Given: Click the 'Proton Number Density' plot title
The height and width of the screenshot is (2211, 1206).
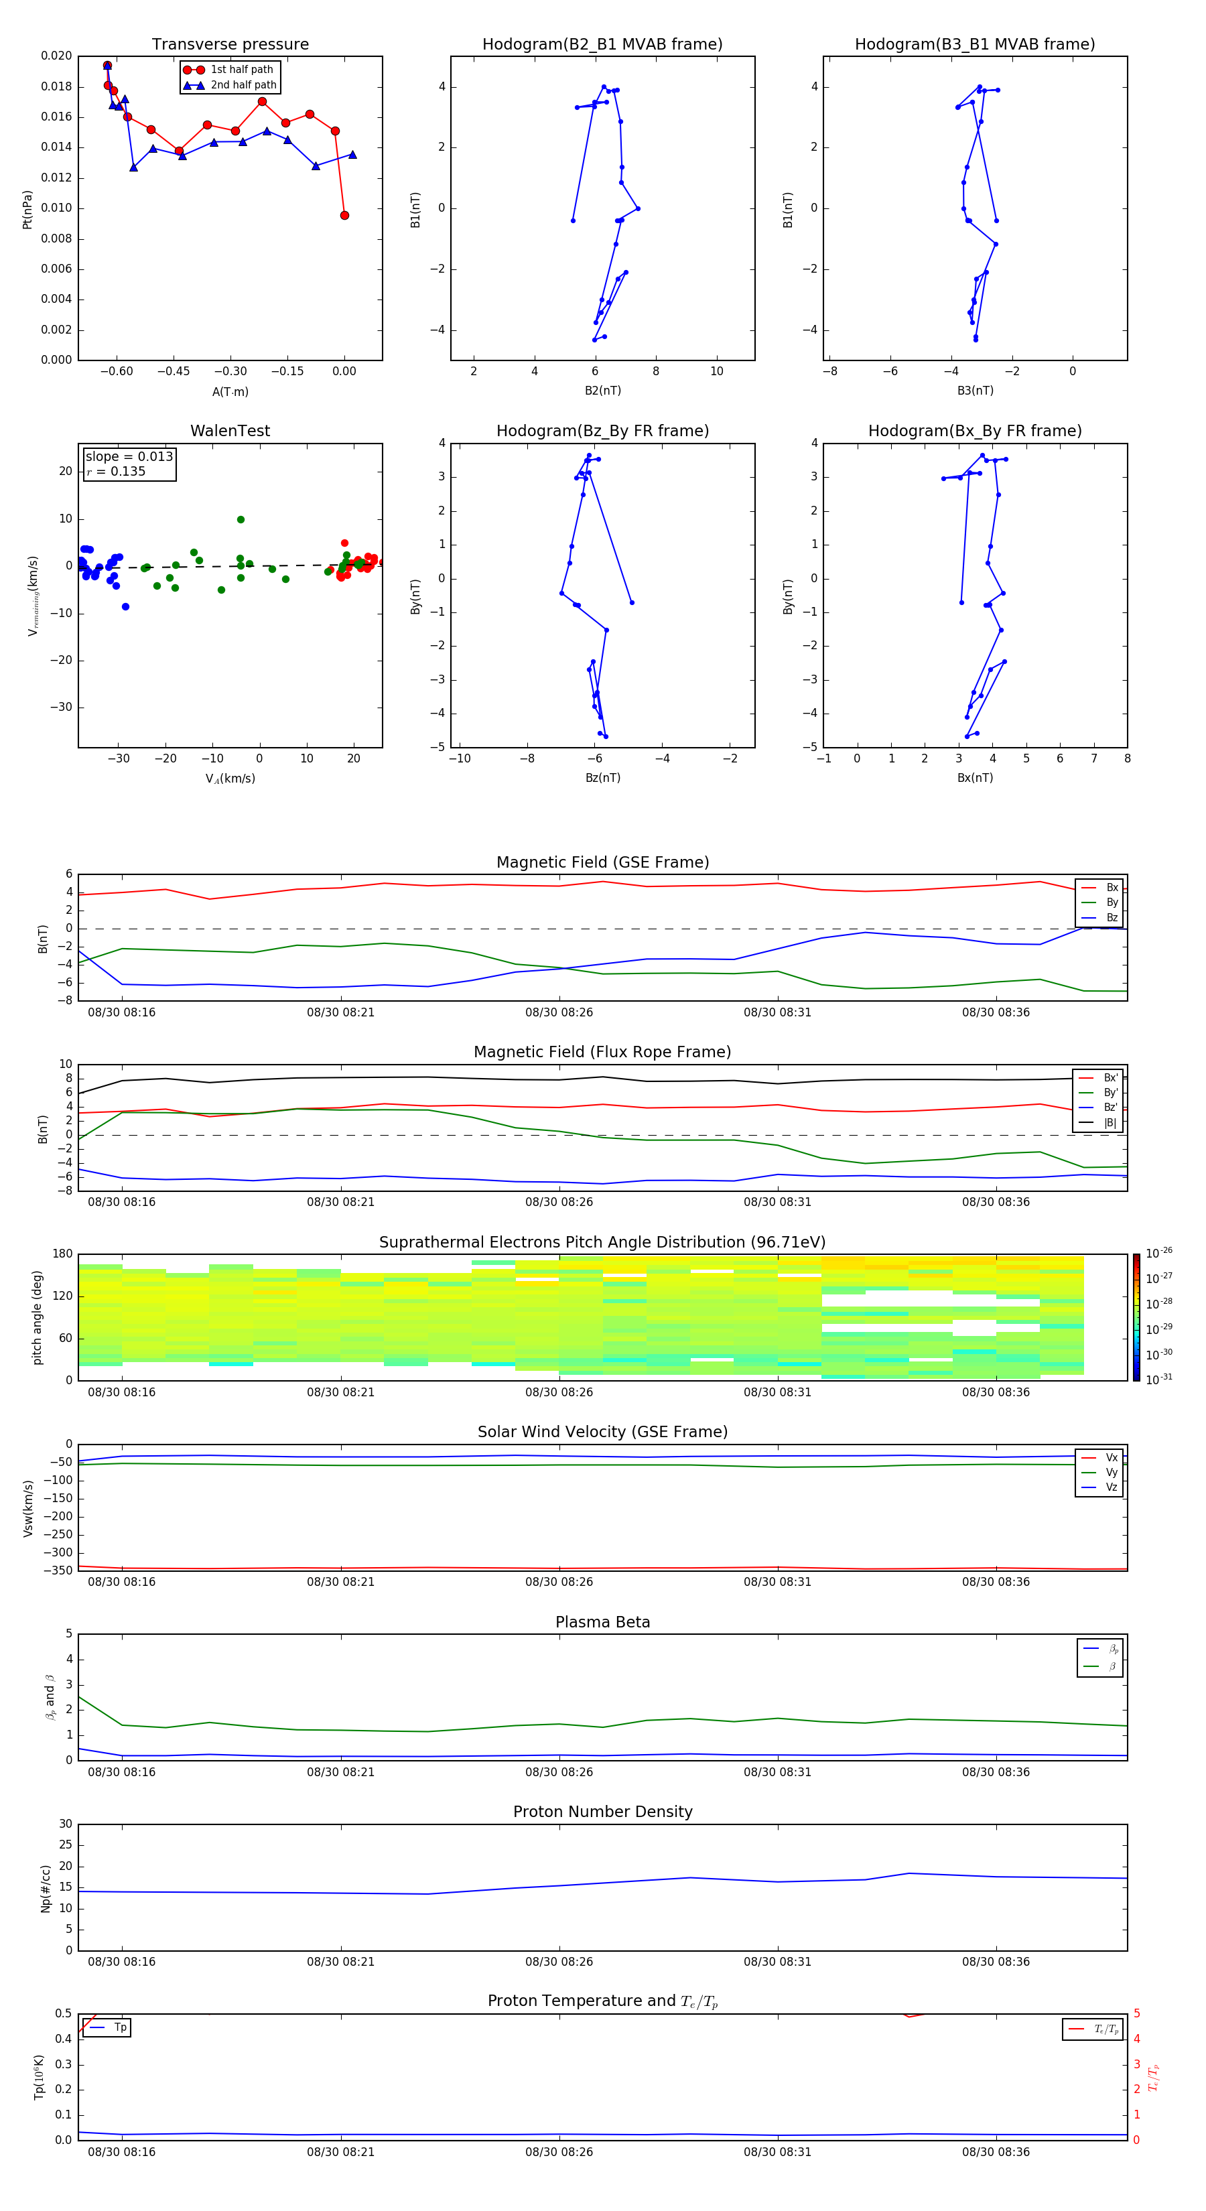Looking at the screenshot, I should point(602,1812).
